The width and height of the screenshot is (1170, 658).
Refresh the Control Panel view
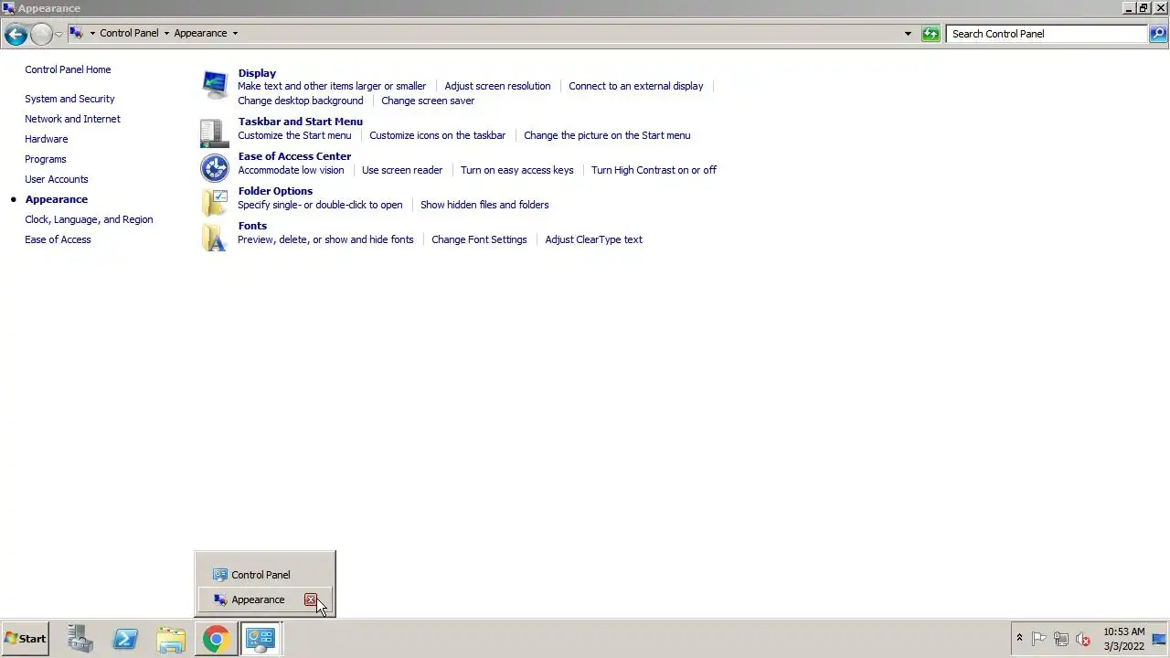pos(931,34)
